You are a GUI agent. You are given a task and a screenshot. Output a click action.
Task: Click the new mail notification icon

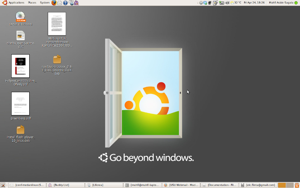pyautogui.click(x=222, y=3)
